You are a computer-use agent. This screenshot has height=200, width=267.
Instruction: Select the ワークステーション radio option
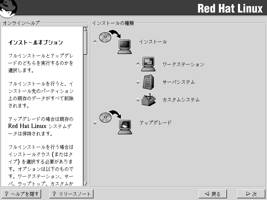pos(138,64)
